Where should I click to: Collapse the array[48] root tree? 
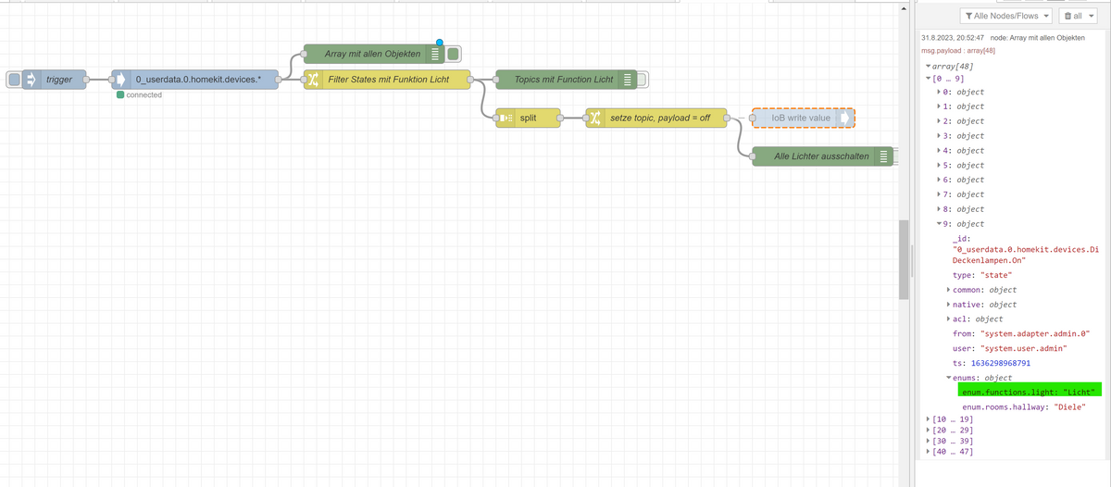[929, 67]
